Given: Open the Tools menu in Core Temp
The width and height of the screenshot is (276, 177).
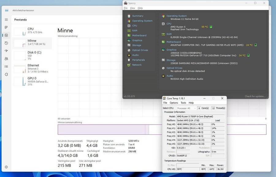Looking at the screenshot, I should tap(183, 103).
